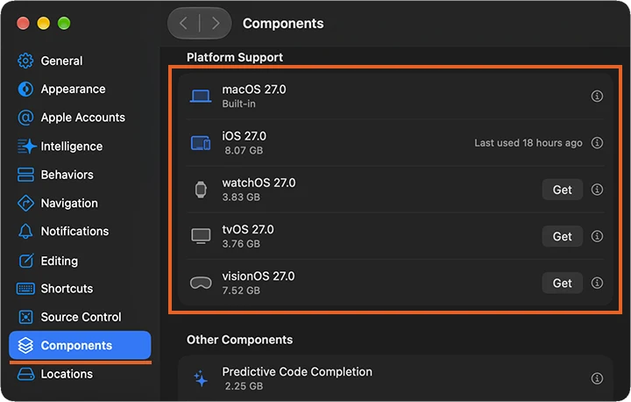
Task: Go back with the left chevron
Action: (x=183, y=24)
